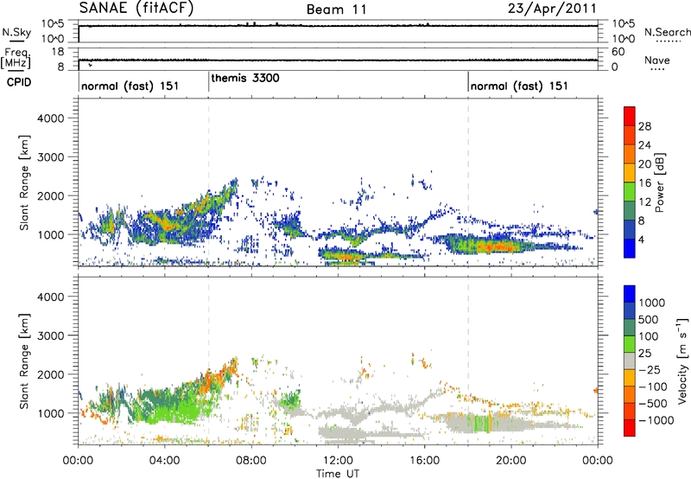Viewport: 691px width, 479px height.
Task: Click the '-1000' value on the Velocity color bar
Action: 656,420
